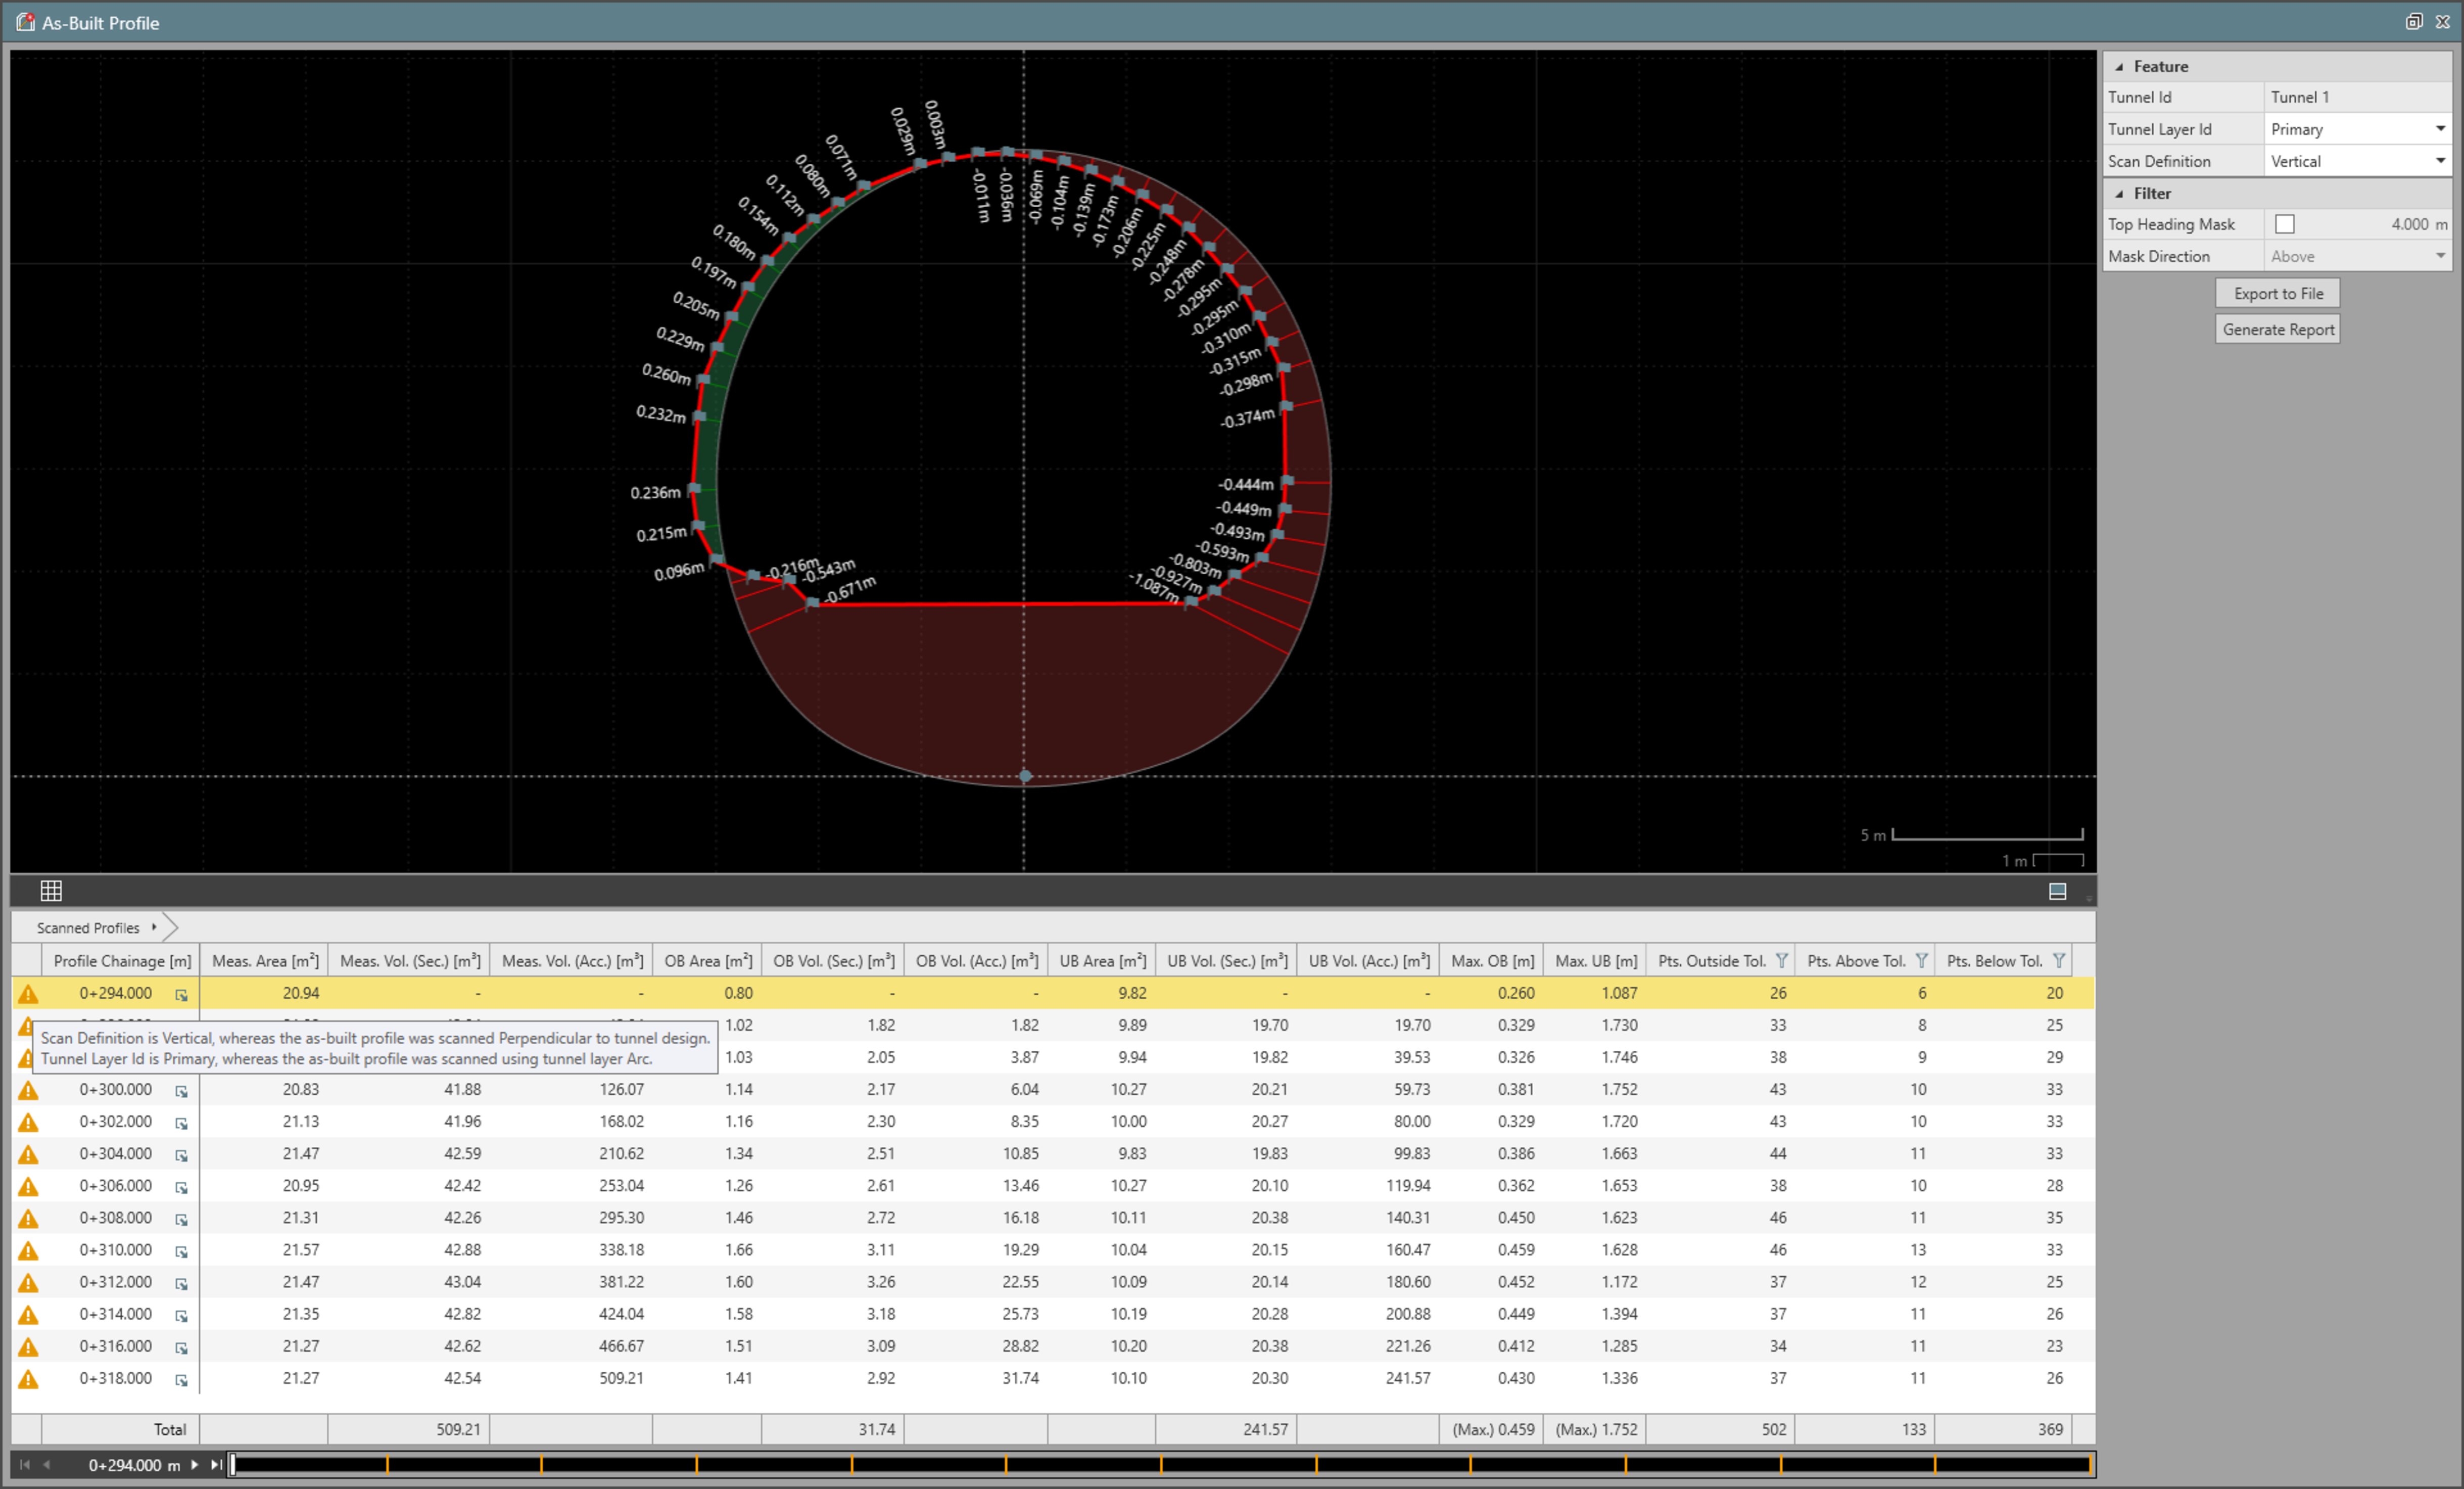
Task: Go to previous profile
Action: tap(46, 1465)
